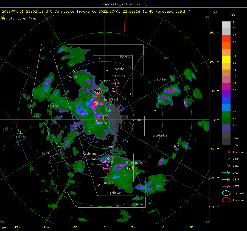This screenshot has width=247, height=231.
Task: Click the Sundre city label
Action: 83,114
